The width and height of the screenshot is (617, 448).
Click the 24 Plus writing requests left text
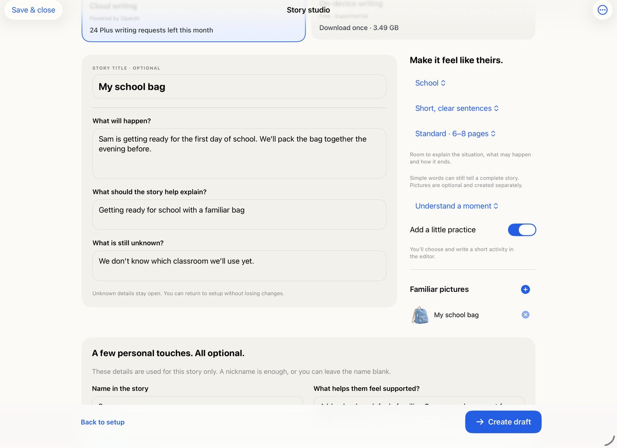(x=151, y=30)
